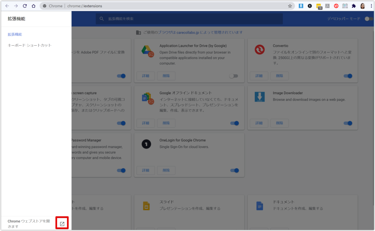The height and width of the screenshot is (231, 375).
Task: Toggle the screen capture extension switch
Action: pos(121,123)
